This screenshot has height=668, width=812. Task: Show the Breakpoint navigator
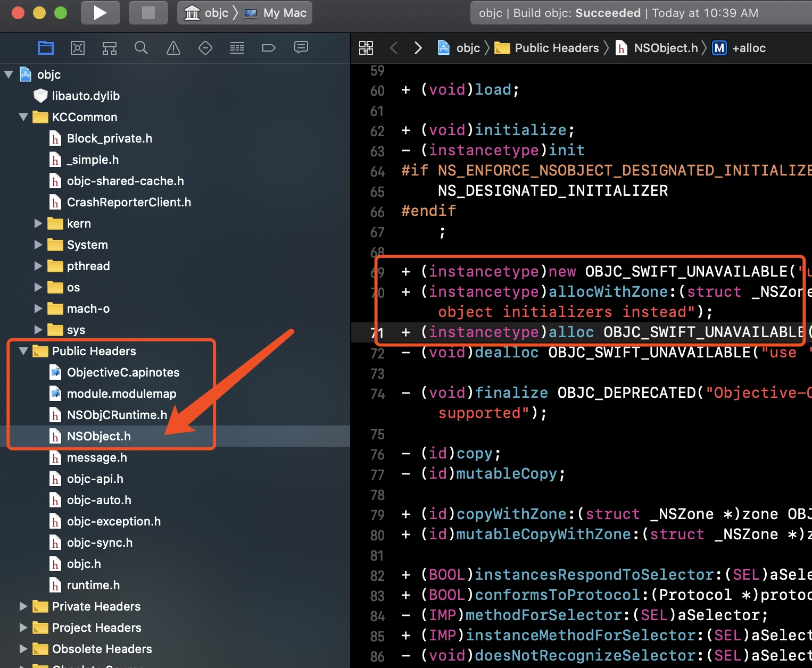tap(269, 48)
